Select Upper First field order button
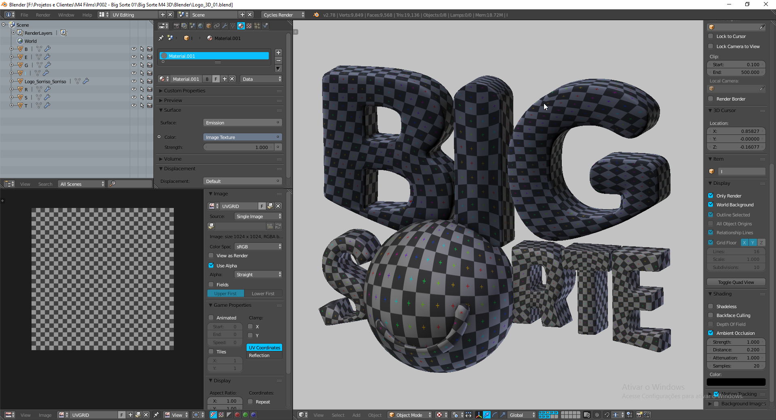 [x=226, y=294]
